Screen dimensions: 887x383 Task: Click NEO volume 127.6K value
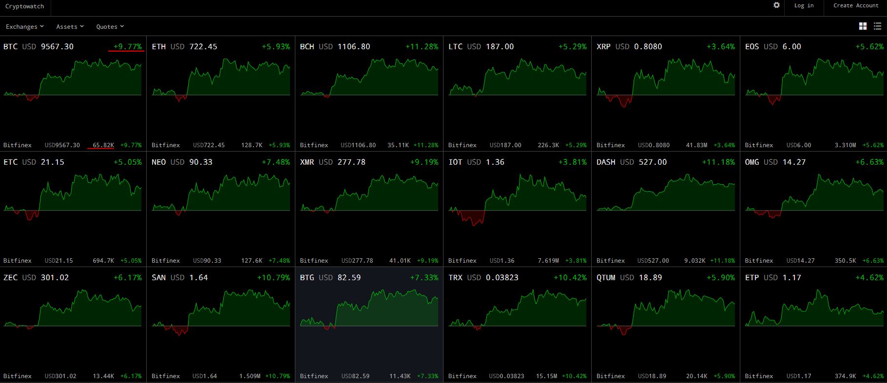251,261
